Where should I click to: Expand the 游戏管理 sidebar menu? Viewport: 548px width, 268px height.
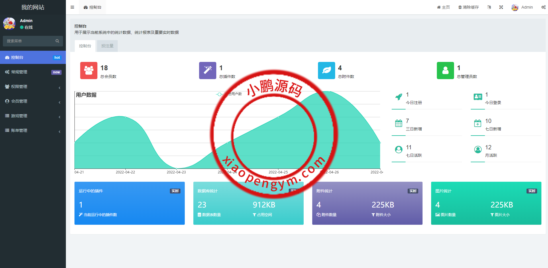(33, 116)
